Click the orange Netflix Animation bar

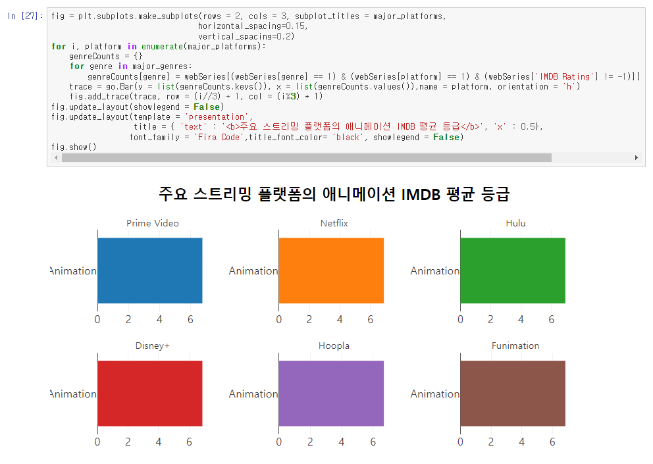coord(331,271)
